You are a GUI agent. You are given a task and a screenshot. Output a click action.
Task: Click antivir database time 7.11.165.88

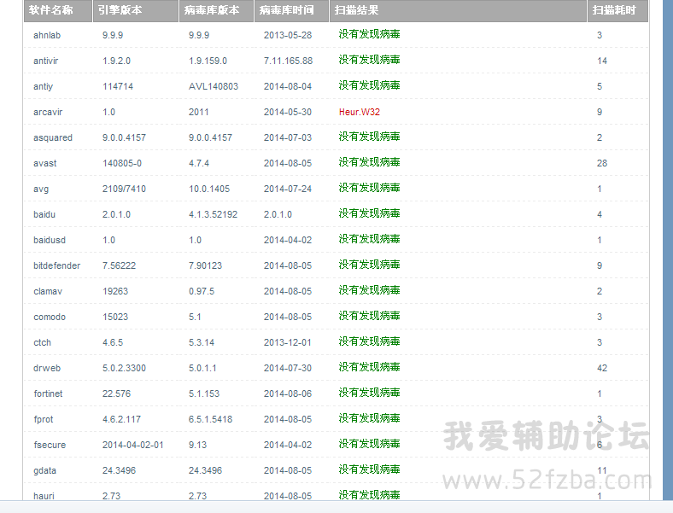coord(288,61)
